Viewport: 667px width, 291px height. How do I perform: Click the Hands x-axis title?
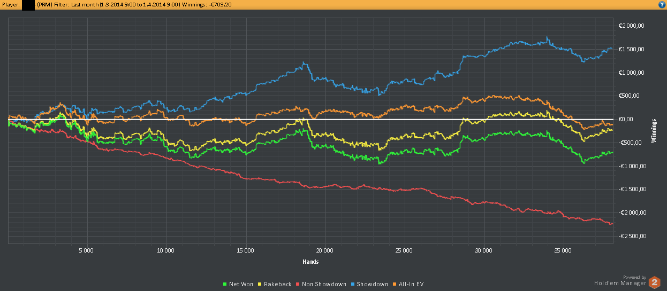[310, 262]
